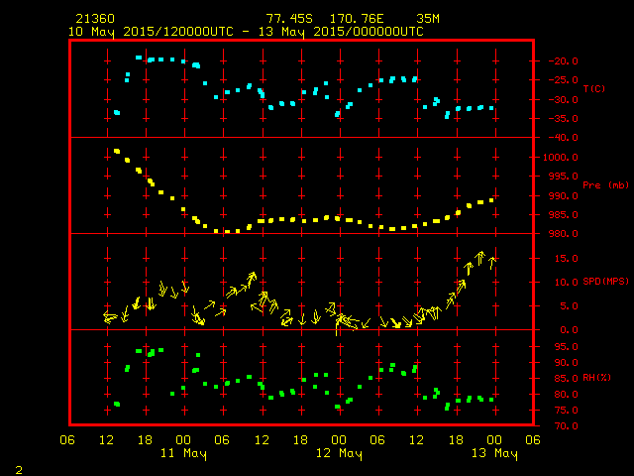Click the station ID 21360 text

pos(93,18)
